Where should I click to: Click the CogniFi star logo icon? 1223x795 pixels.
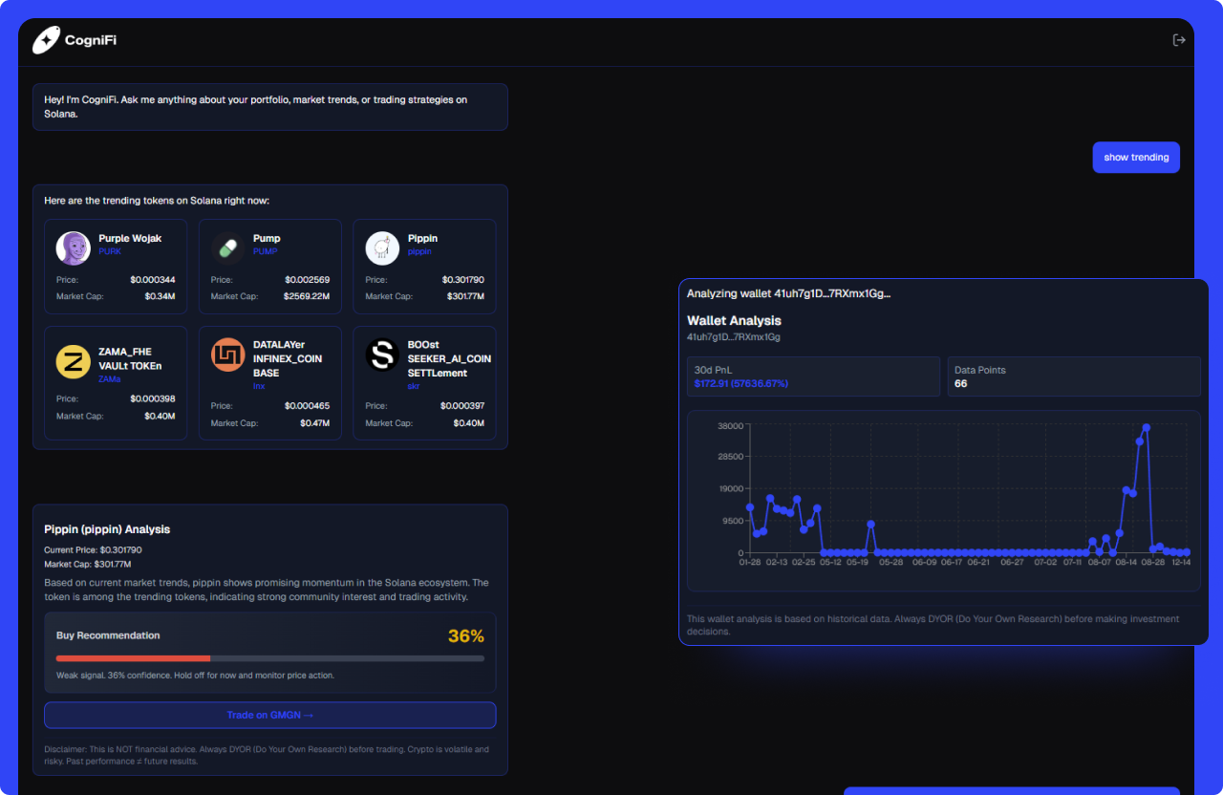click(46, 40)
